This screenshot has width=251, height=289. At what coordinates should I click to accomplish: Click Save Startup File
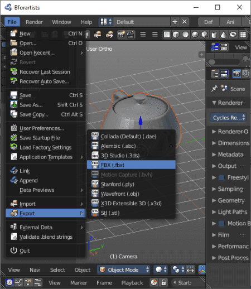click(46, 138)
